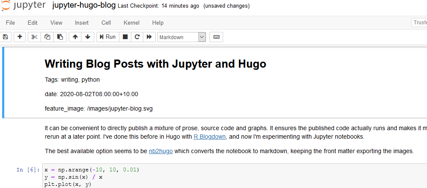Open the command palette keyboard icon
Viewport: 427px width, 188px height.
tap(216, 37)
